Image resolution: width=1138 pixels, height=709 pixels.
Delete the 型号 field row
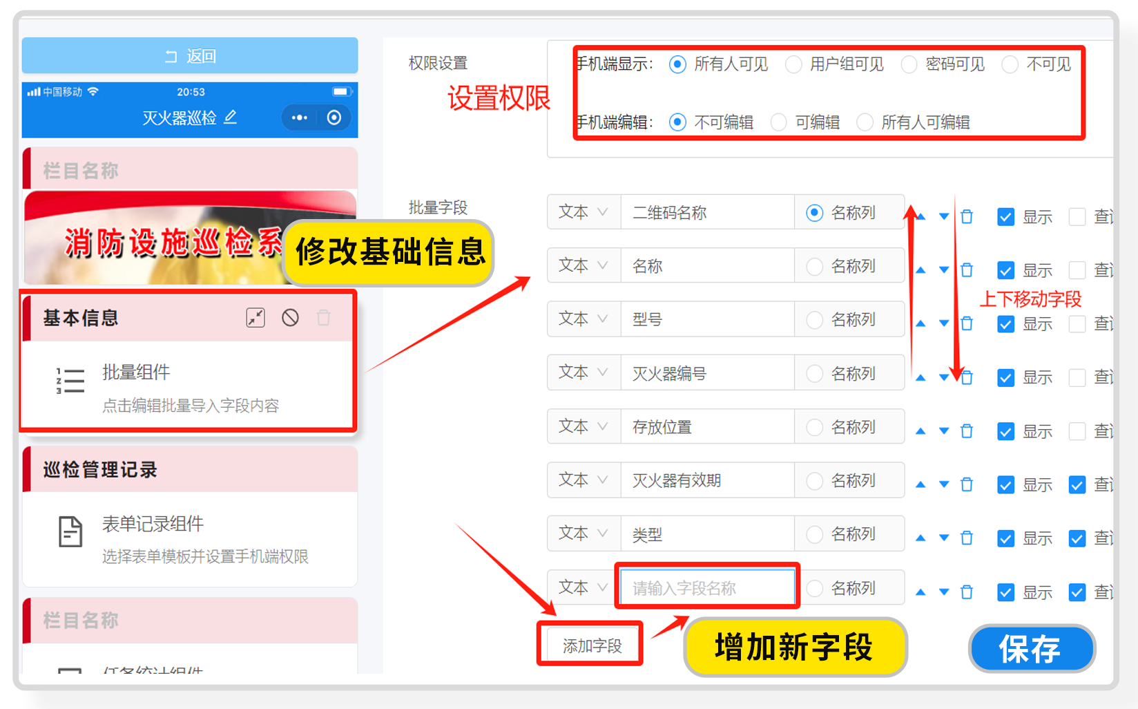[967, 323]
